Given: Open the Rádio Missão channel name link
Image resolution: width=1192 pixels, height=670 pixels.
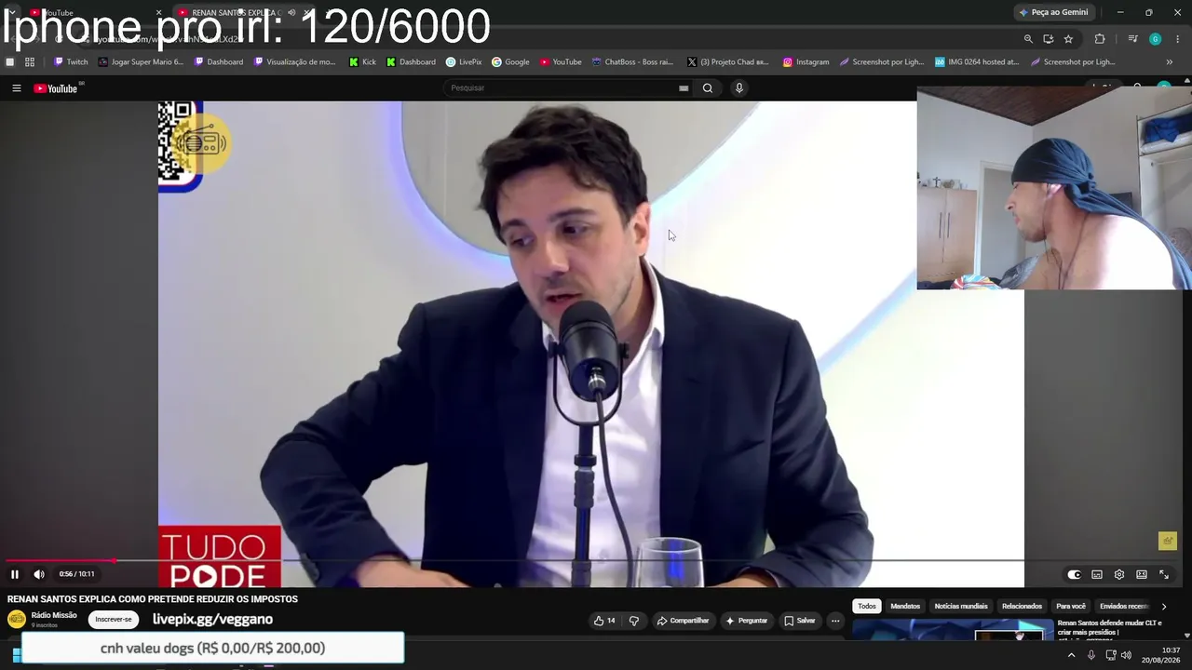Looking at the screenshot, I should 54,615.
